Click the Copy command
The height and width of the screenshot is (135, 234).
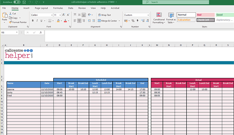(13, 18)
